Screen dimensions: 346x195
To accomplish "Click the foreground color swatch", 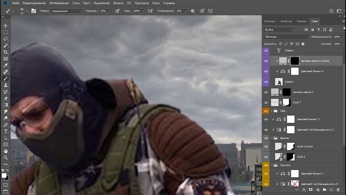I will coord(4,175).
